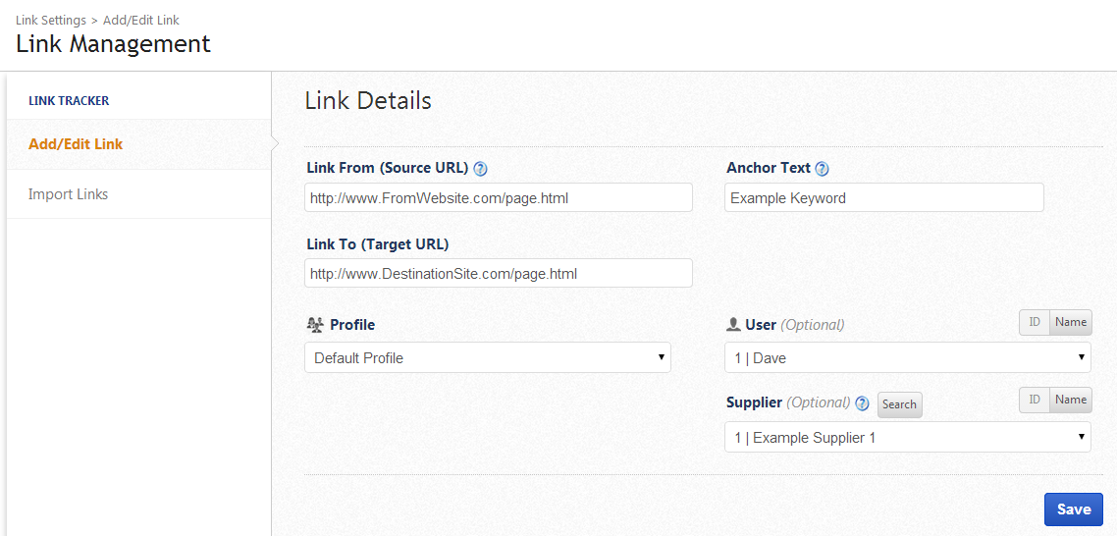Click the User person icon
Screen dimensions: 1117x536
pos(733,325)
